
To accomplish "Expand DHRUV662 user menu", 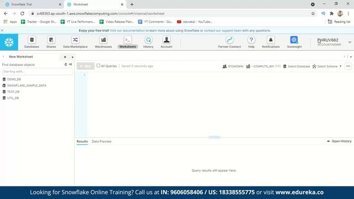I will click(x=350, y=42).
